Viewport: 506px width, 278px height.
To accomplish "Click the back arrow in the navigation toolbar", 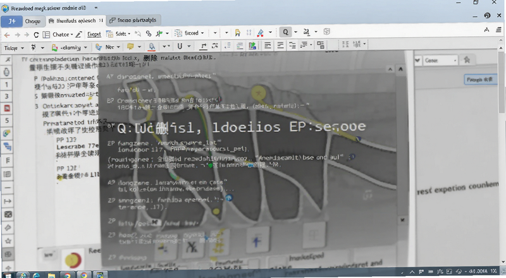I will click(x=7, y=35).
